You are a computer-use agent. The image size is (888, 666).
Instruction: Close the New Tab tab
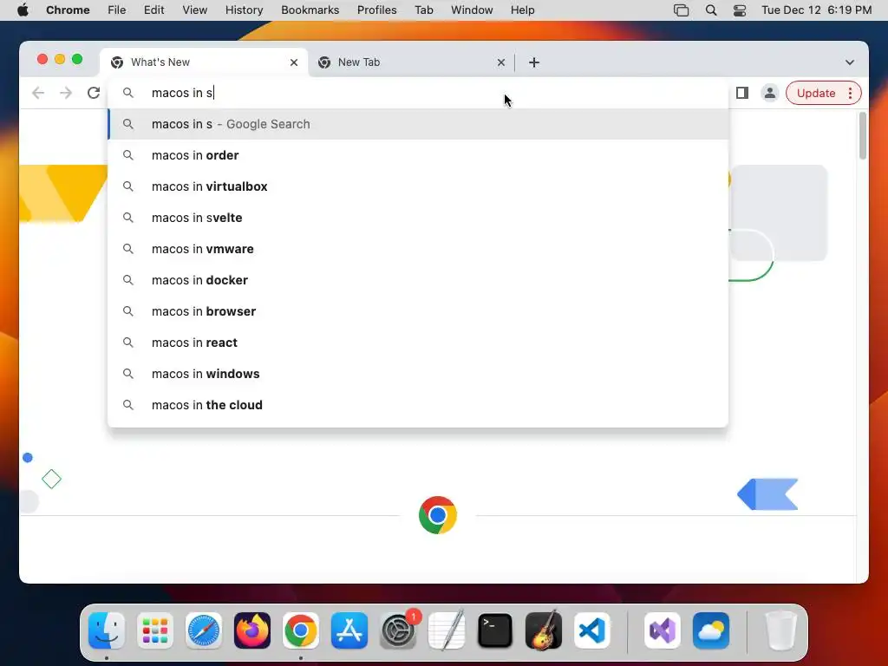click(500, 62)
